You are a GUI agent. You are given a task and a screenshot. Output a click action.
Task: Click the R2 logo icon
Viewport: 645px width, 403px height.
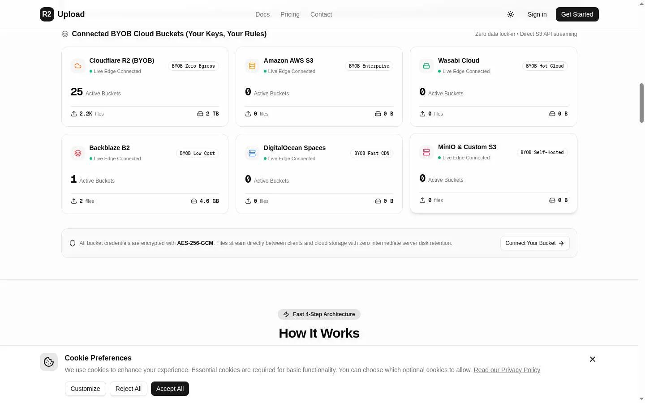[47, 14]
